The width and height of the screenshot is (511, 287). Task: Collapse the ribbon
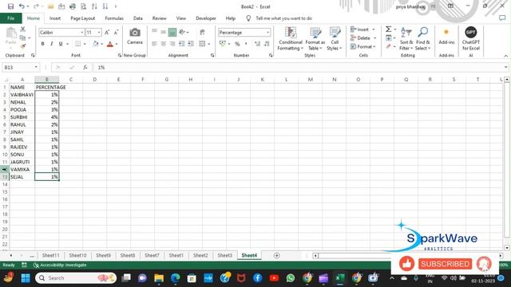coord(505,56)
